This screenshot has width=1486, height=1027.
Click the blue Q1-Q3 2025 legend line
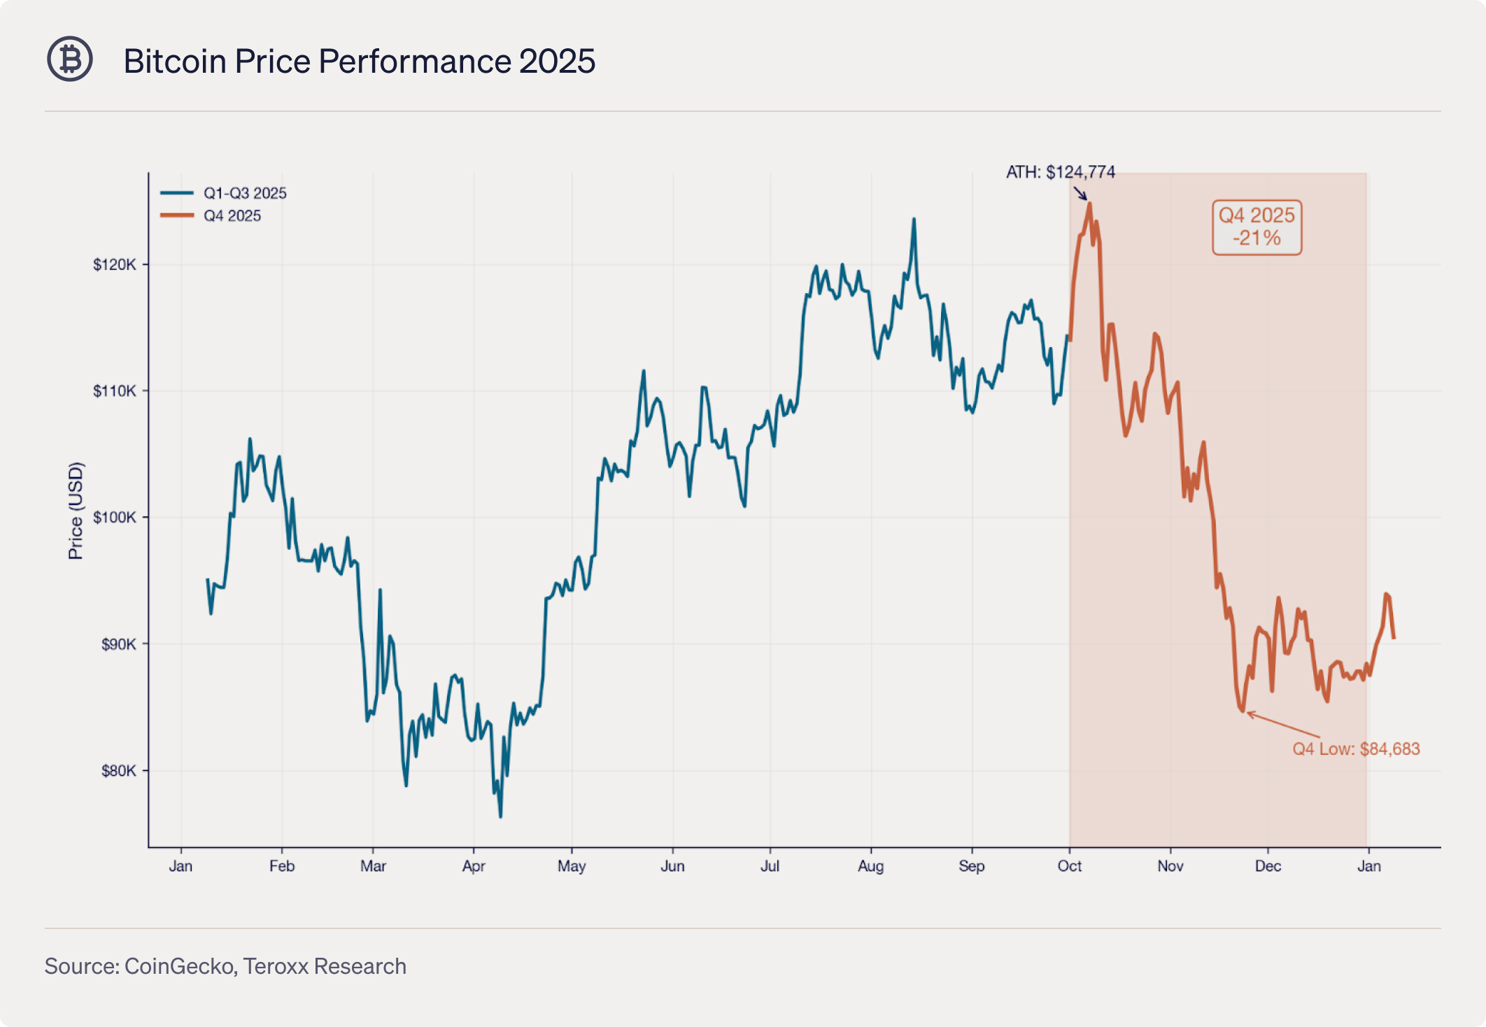coord(177,193)
